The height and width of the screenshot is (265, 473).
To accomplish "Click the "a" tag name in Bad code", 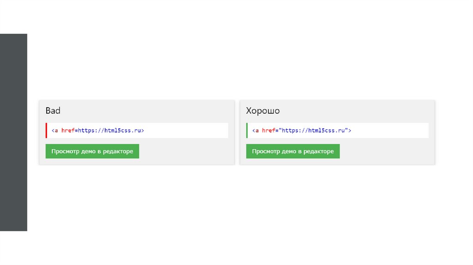I will coord(56,131).
